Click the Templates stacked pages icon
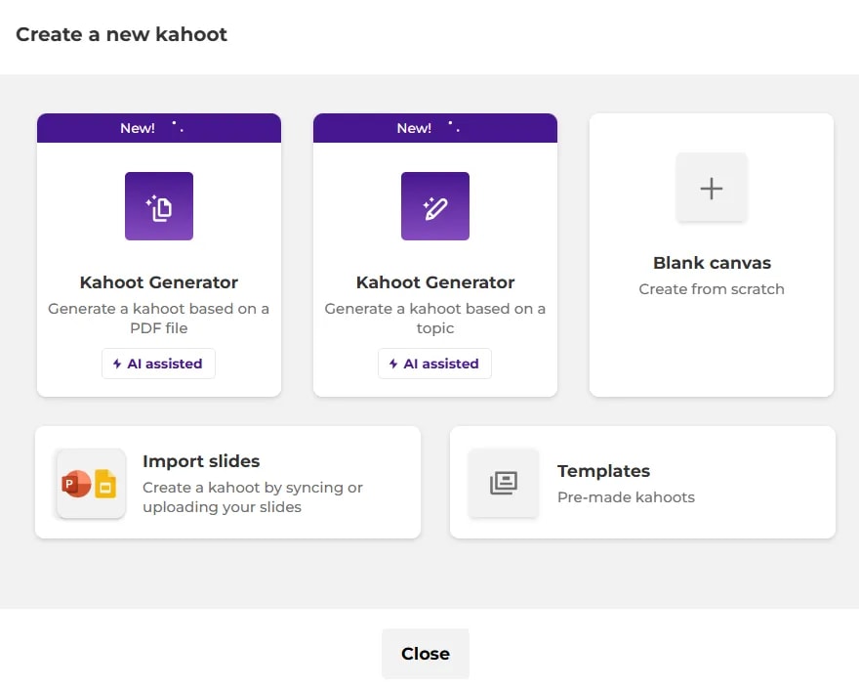 point(504,483)
